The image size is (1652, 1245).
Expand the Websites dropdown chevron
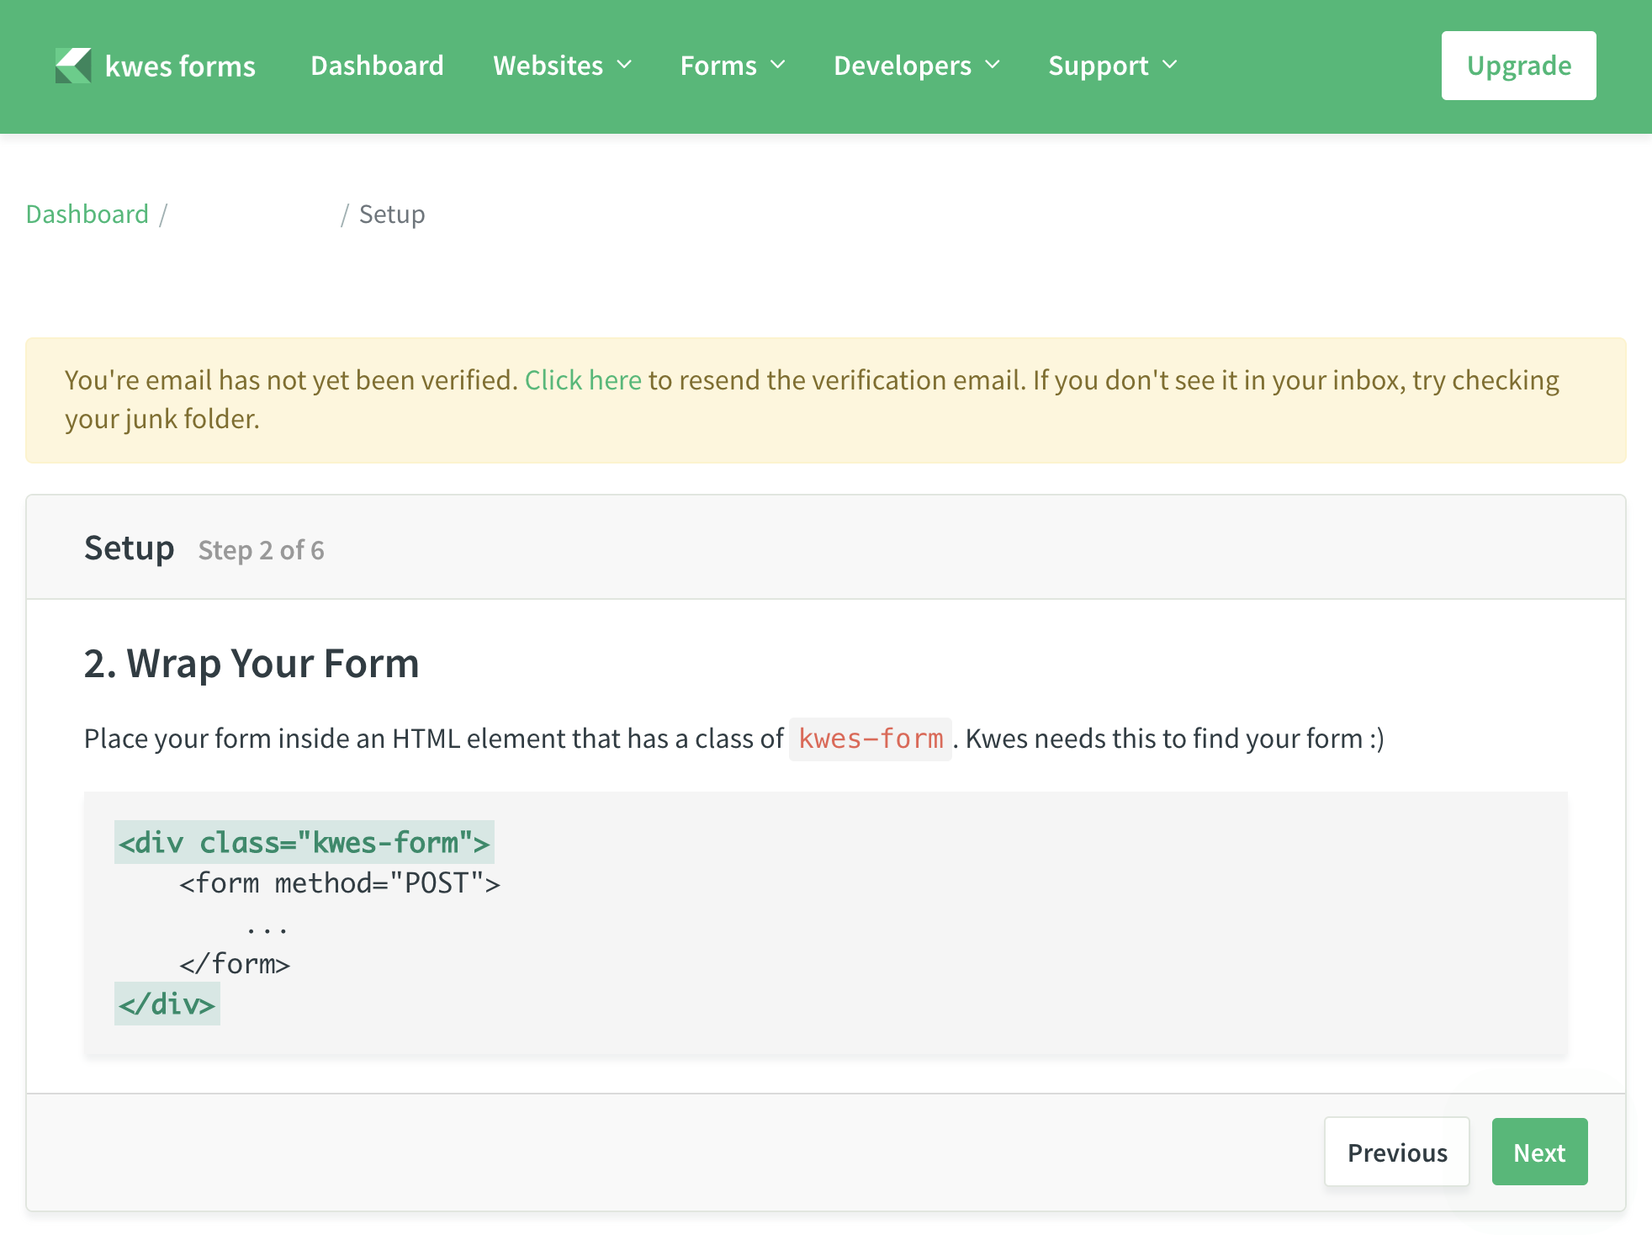tap(624, 65)
